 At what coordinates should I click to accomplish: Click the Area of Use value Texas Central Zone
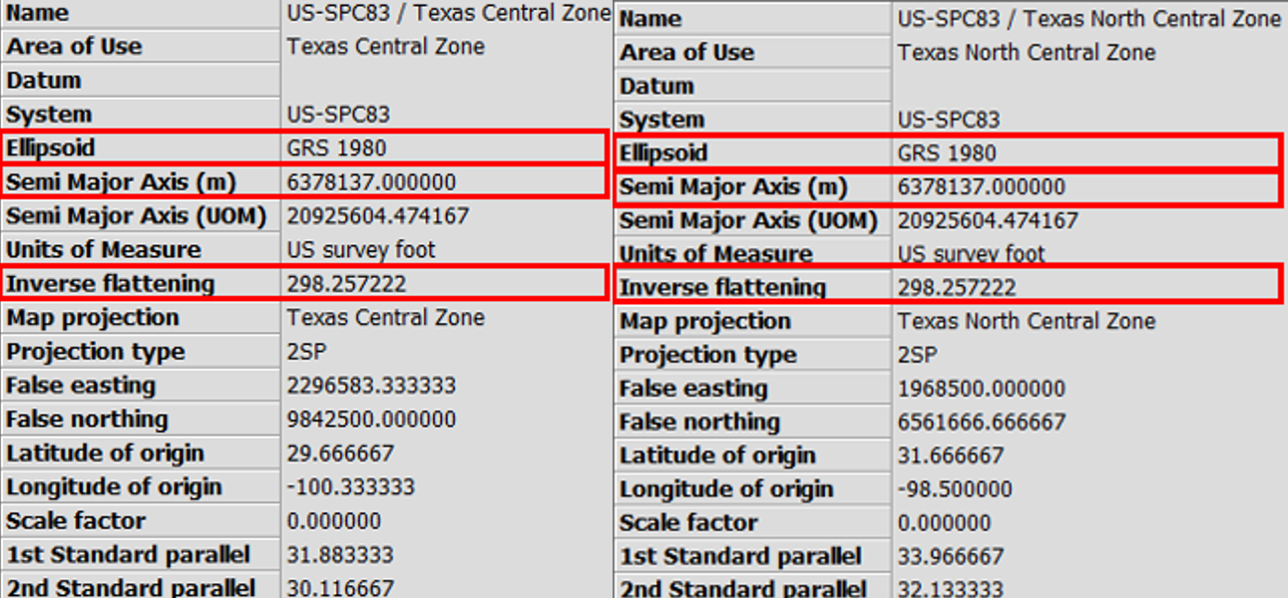[385, 47]
